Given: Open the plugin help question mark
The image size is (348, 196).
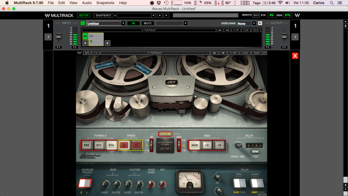Looking at the screenshot, I should pyautogui.click(x=266, y=52).
